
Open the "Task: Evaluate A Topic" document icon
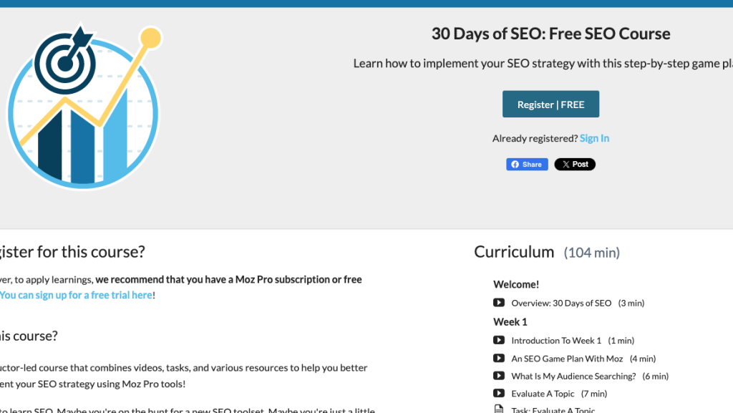tap(499, 409)
